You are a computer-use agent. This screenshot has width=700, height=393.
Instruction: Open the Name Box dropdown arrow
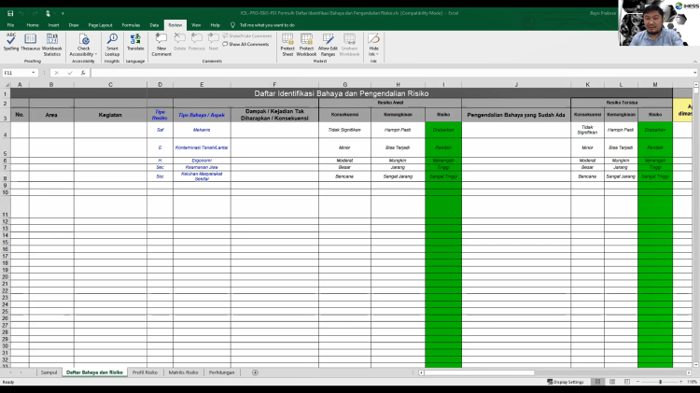coord(43,72)
